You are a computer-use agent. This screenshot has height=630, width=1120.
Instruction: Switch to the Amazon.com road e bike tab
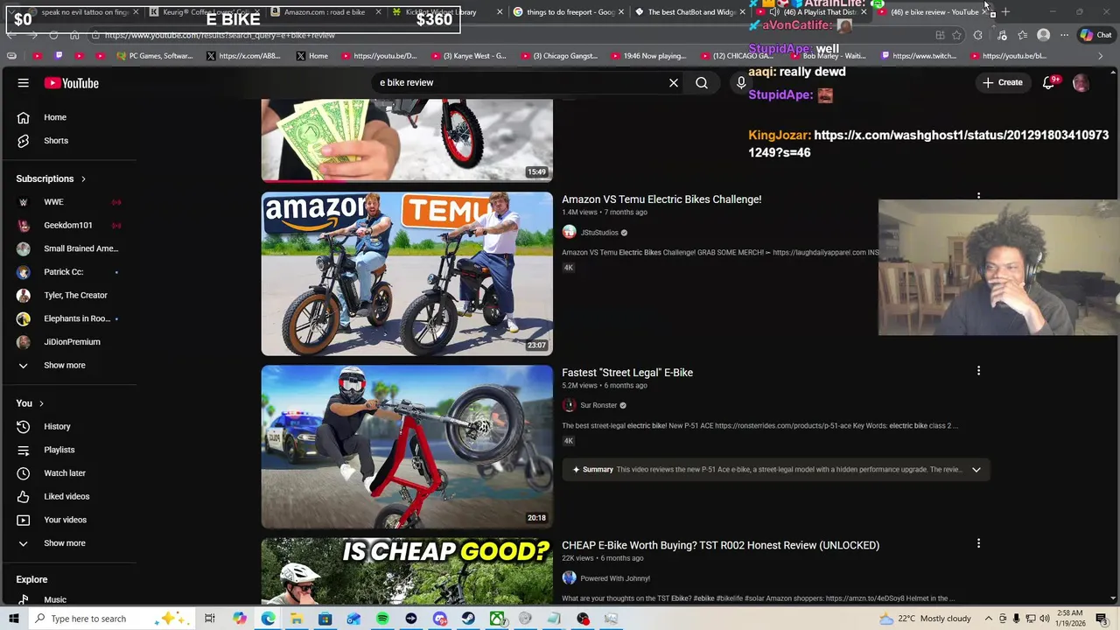click(x=325, y=12)
